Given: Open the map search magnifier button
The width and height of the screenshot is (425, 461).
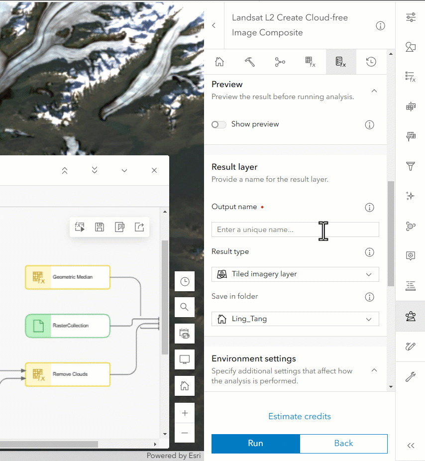Looking at the screenshot, I should [x=185, y=307].
